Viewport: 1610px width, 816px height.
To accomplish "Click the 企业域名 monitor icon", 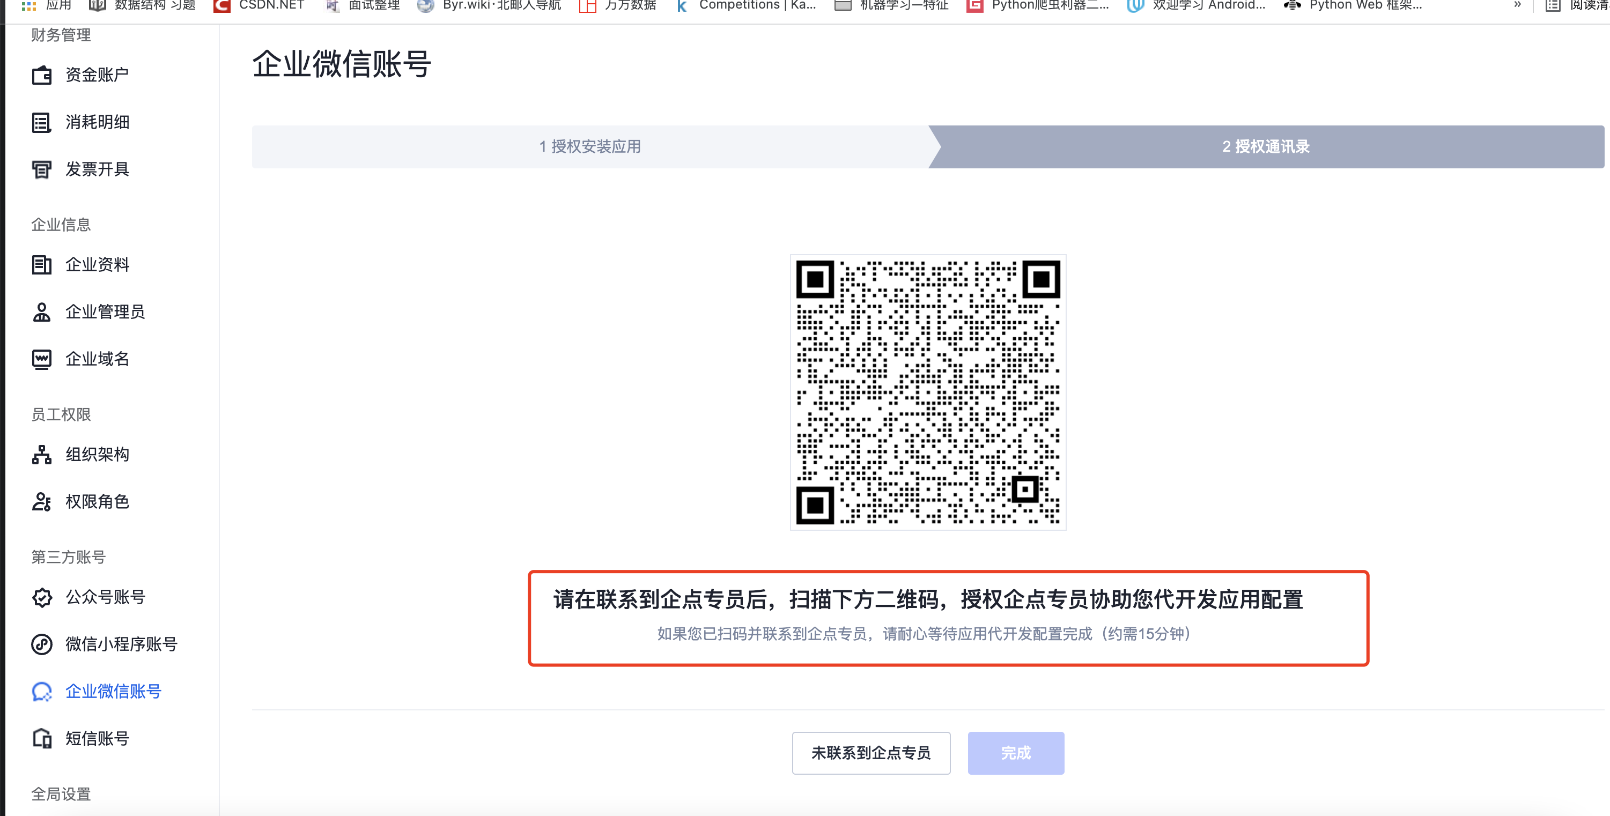I will 42,359.
